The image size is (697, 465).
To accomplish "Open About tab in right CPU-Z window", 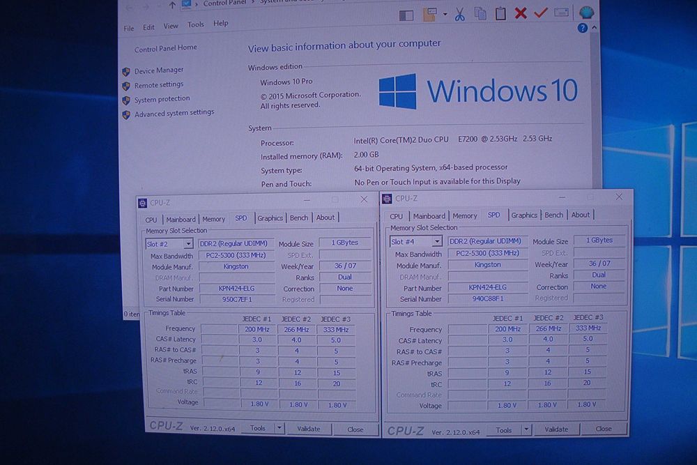I will [x=581, y=214].
